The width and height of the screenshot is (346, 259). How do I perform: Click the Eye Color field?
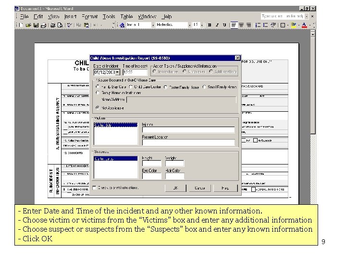click(x=151, y=176)
